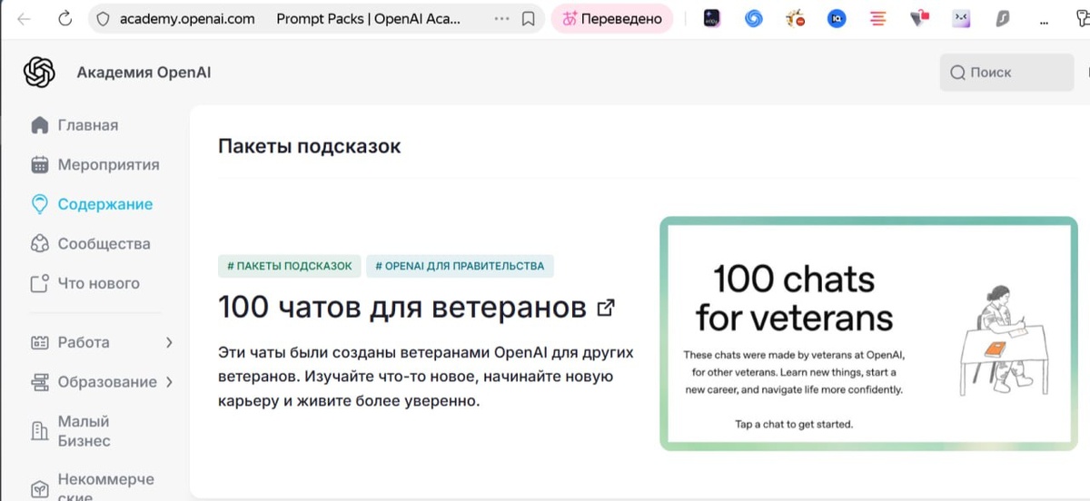Click the Главная house icon
The image size is (1090, 501).
coord(39,125)
